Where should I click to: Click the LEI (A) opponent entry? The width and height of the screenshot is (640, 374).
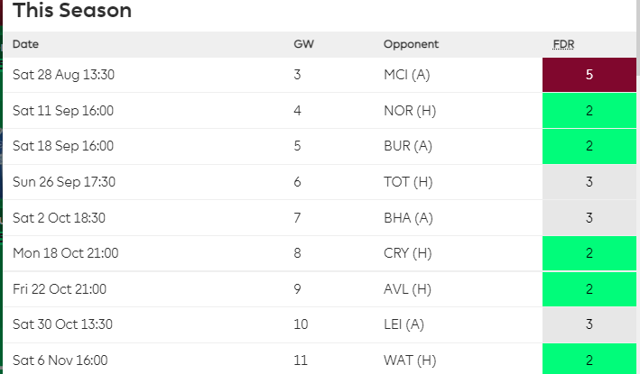(x=404, y=324)
